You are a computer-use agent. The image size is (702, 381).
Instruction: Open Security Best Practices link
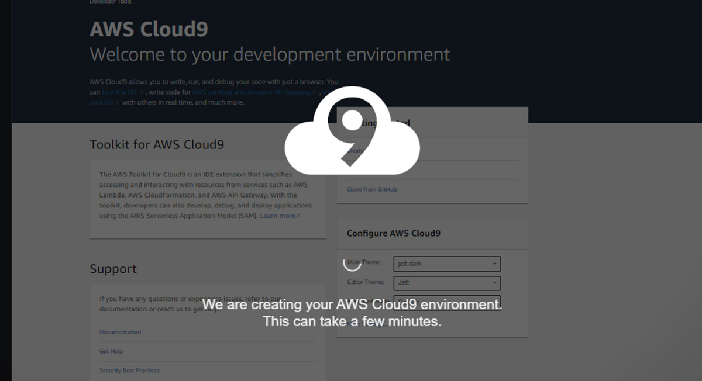(129, 370)
